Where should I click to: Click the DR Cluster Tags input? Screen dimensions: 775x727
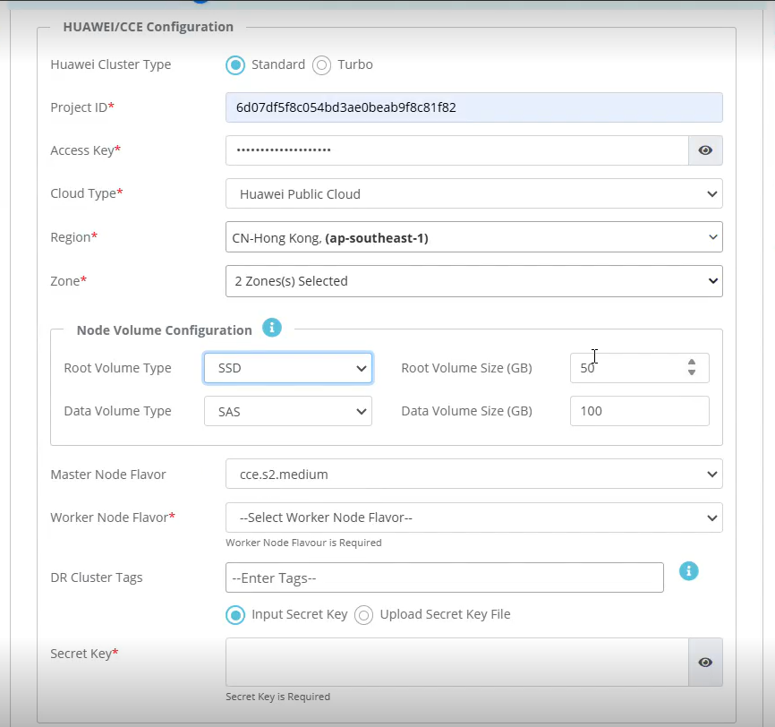(445, 577)
